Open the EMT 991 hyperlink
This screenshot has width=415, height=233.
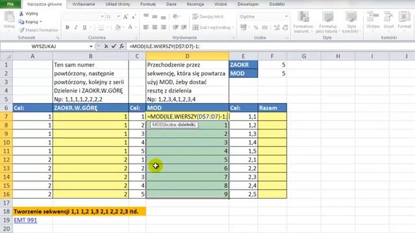pyautogui.click(x=25, y=220)
